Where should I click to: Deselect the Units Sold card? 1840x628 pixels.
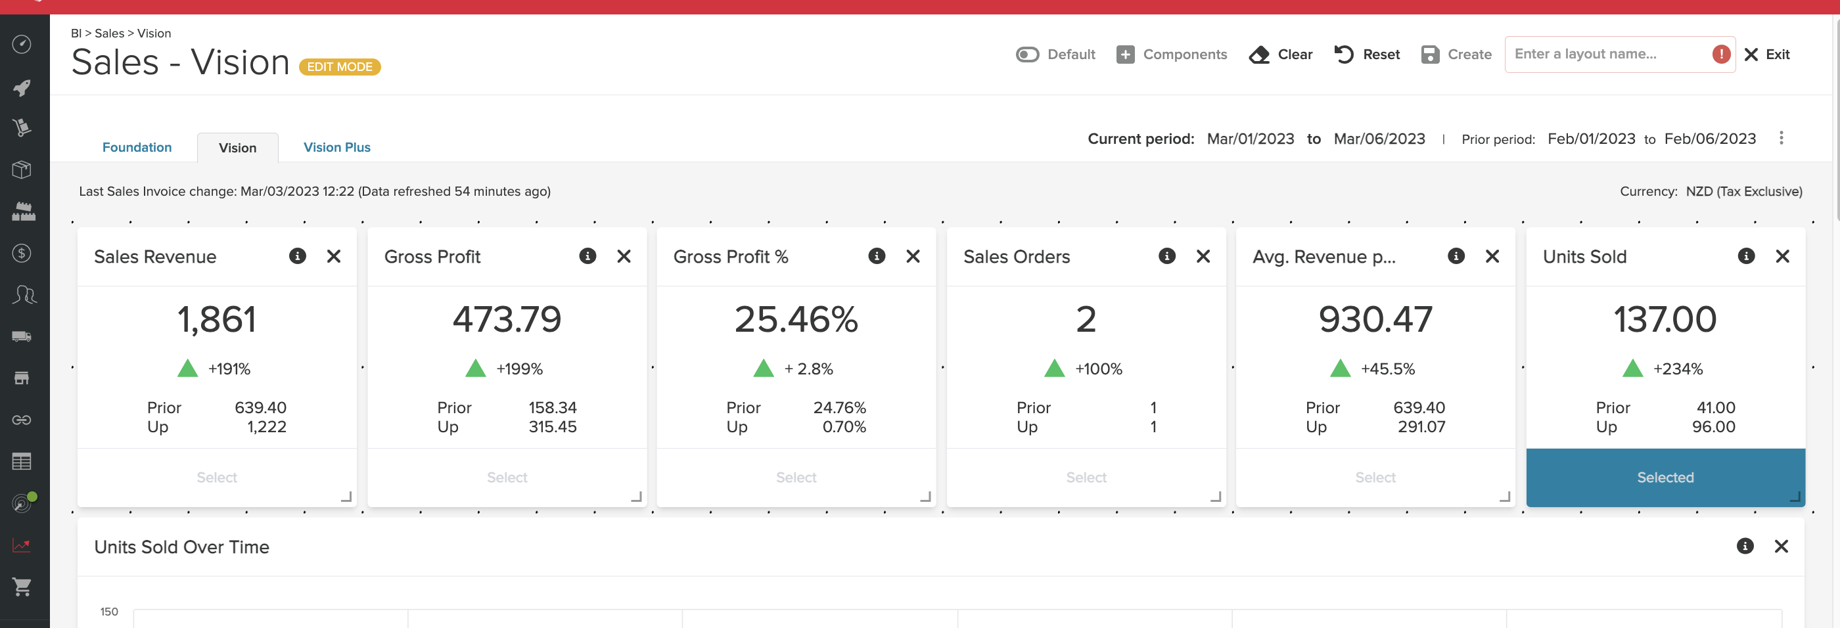tap(1665, 478)
